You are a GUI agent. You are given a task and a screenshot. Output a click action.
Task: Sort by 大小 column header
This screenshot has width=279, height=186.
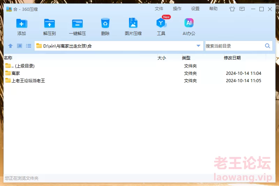[162, 58]
